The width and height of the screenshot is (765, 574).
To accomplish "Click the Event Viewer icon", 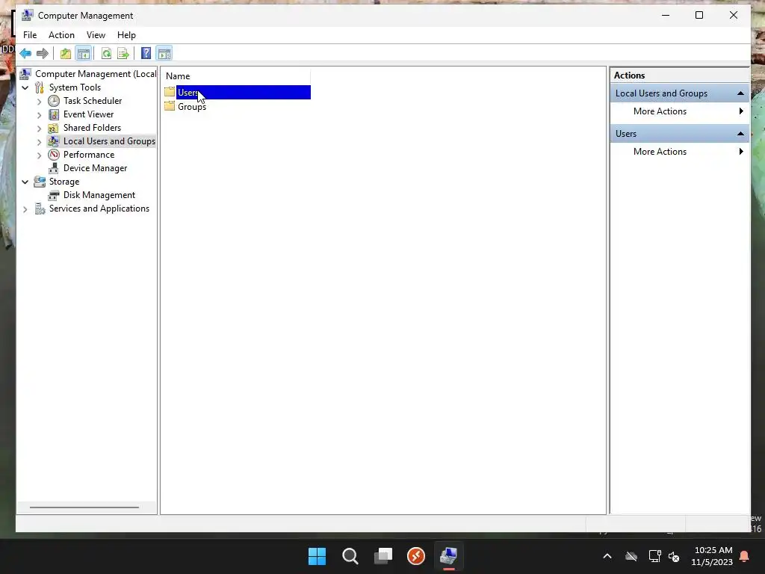I will [54, 114].
